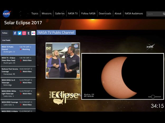The height and width of the screenshot is (123, 165).
Task: Open the Follow NASA menu
Action: point(88,13)
